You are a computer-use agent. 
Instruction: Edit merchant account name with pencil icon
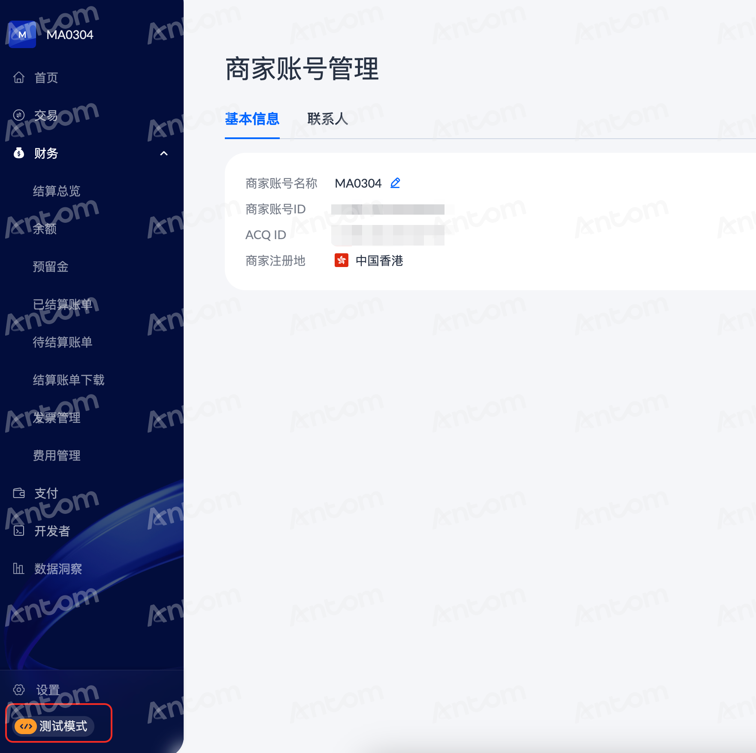tap(395, 183)
